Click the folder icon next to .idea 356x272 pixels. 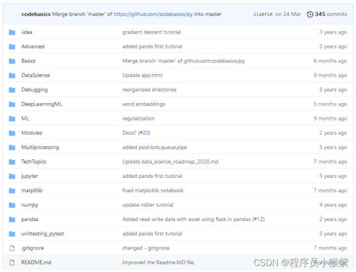pyautogui.click(x=12, y=32)
